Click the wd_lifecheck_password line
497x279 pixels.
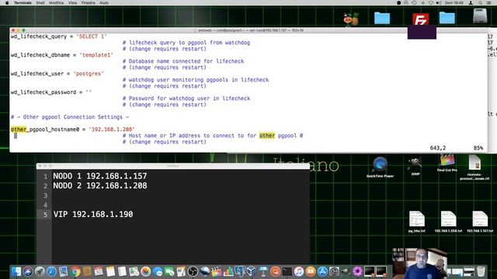click(x=51, y=92)
